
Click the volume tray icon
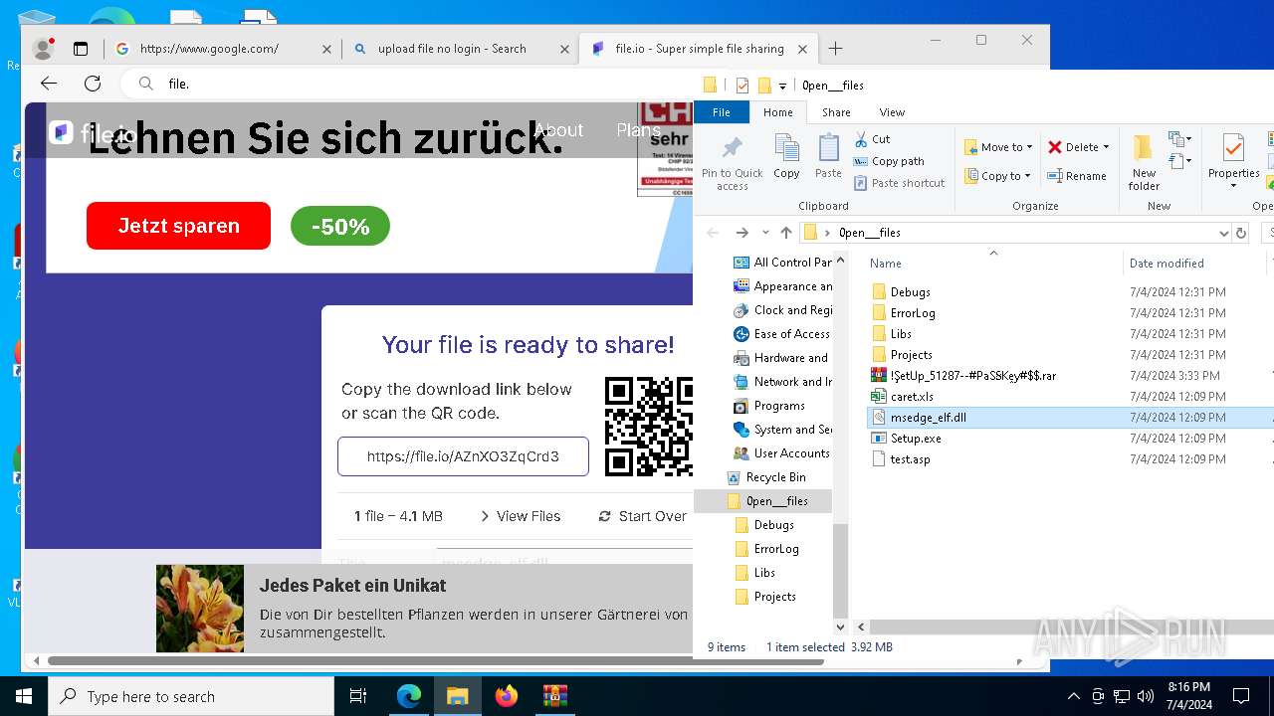point(1146,696)
